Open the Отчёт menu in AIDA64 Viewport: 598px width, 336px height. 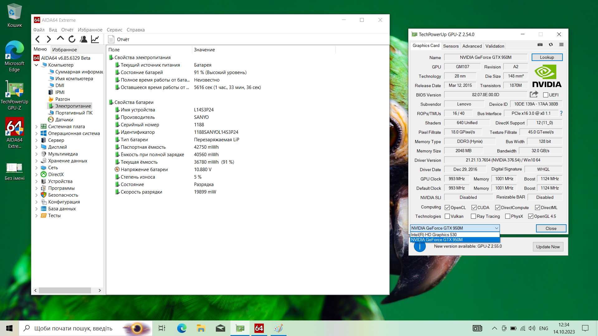click(x=67, y=30)
